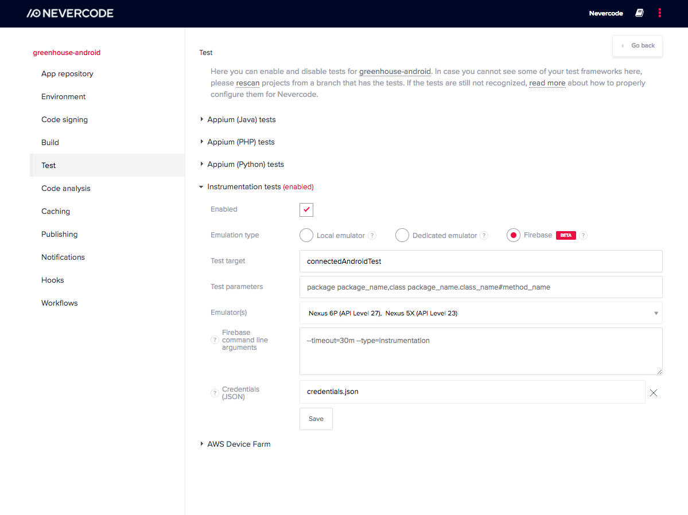
Task: Click the Go back button
Action: [637, 46]
